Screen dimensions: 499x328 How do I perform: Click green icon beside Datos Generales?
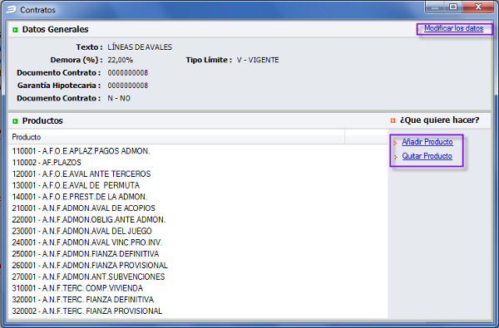tap(15, 30)
